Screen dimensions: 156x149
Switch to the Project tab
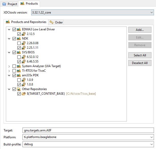tap(10, 4)
